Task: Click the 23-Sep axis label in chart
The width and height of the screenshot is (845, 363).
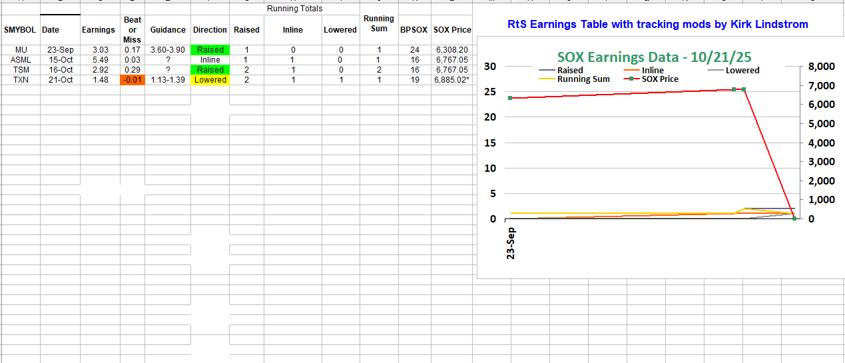Action: (511, 244)
